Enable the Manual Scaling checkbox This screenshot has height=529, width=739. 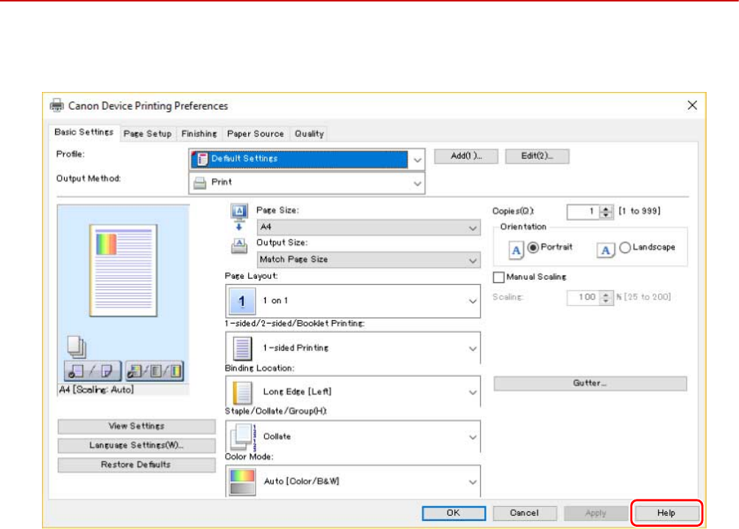[x=498, y=277]
